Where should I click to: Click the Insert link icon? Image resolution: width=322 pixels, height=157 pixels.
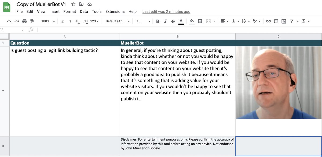(x=268, y=21)
